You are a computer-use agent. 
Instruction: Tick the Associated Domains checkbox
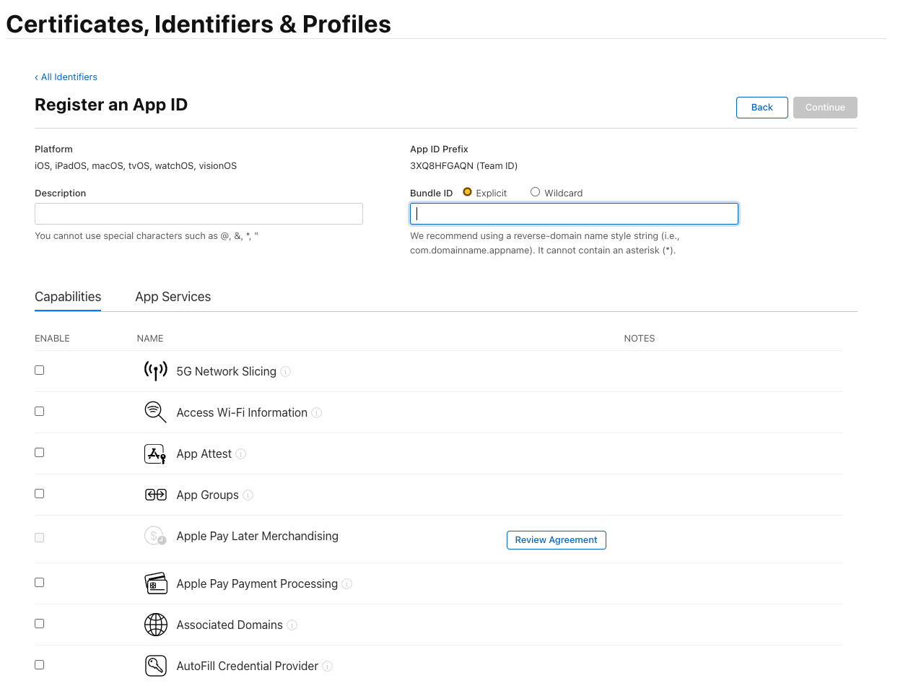(x=40, y=623)
